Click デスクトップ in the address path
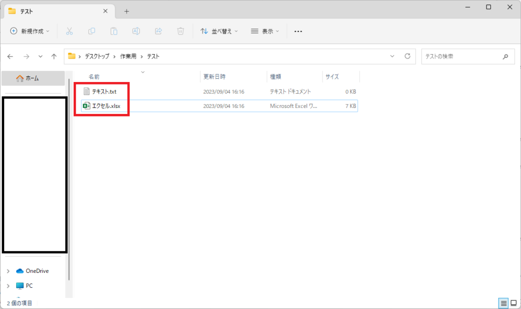 pyautogui.click(x=97, y=57)
